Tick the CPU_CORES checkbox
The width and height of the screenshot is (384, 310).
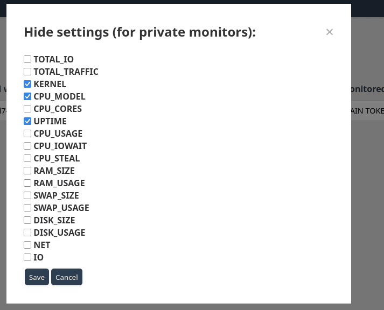(x=27, y=109)
